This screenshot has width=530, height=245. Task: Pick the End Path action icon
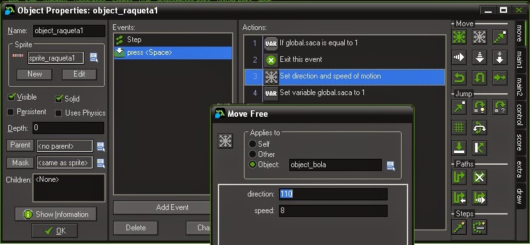click(480, 177)
